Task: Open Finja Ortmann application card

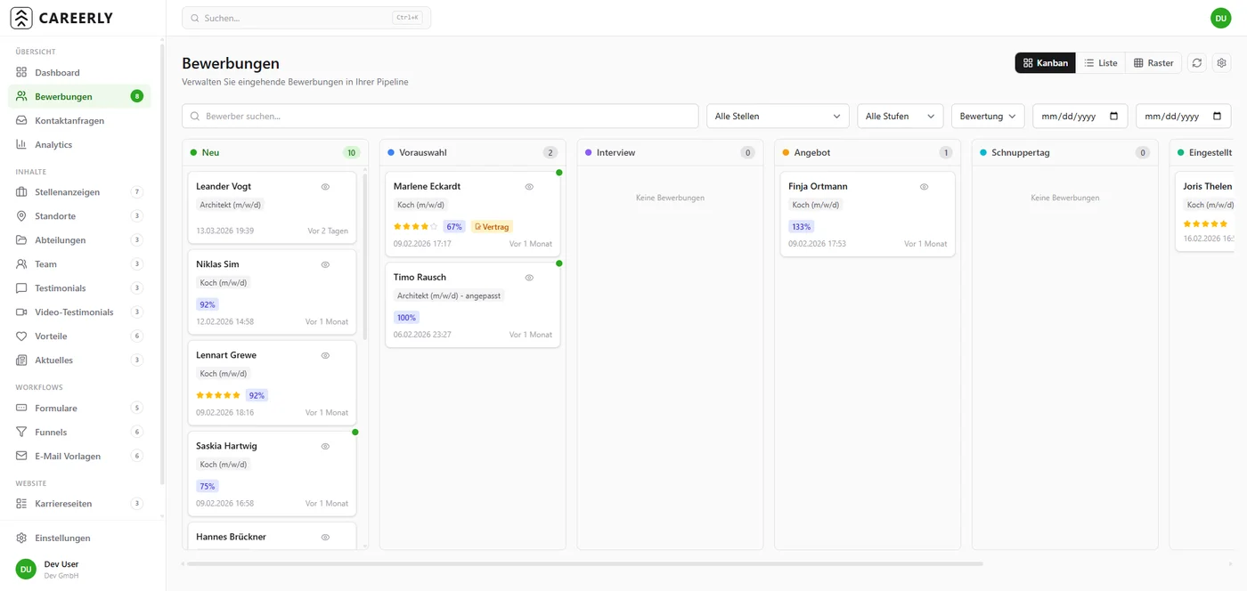Action: [868, 214]
